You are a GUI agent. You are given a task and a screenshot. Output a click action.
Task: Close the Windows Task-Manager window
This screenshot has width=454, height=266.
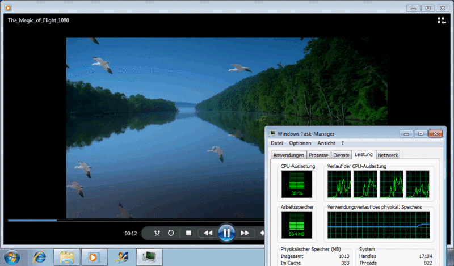click(x=435, y=134)
